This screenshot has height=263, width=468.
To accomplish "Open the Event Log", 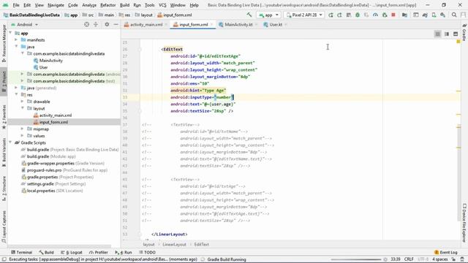I will pos(446,252).
